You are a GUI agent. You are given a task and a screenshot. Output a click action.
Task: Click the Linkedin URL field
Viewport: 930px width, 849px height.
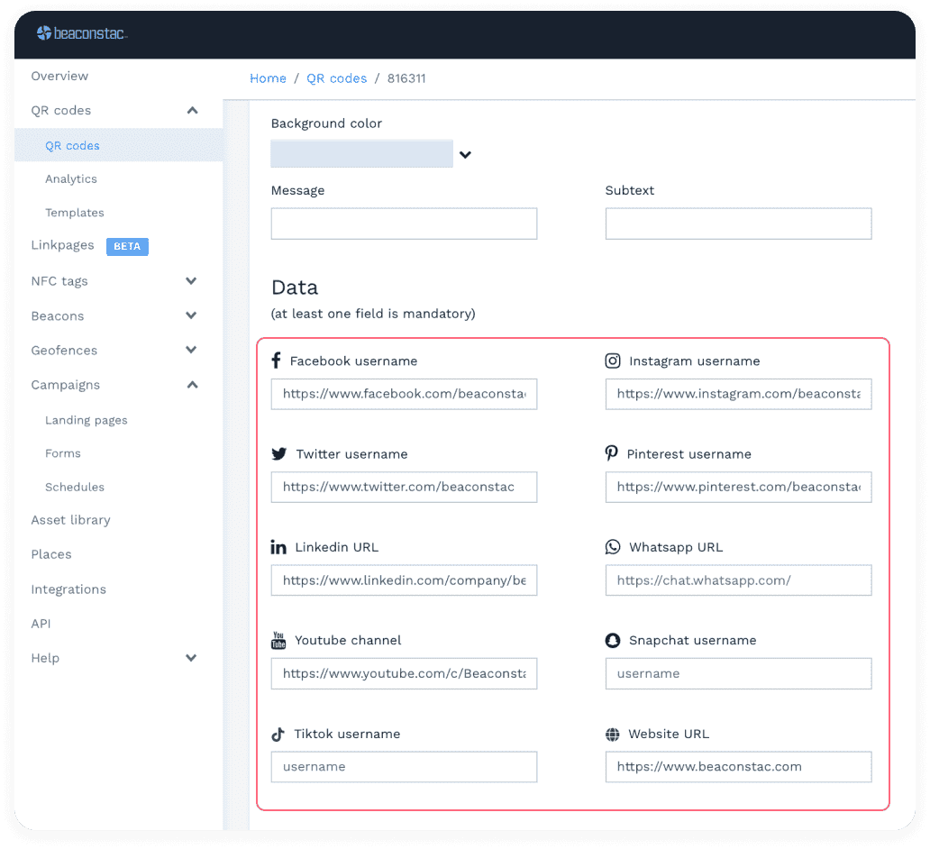coord(404,580)
